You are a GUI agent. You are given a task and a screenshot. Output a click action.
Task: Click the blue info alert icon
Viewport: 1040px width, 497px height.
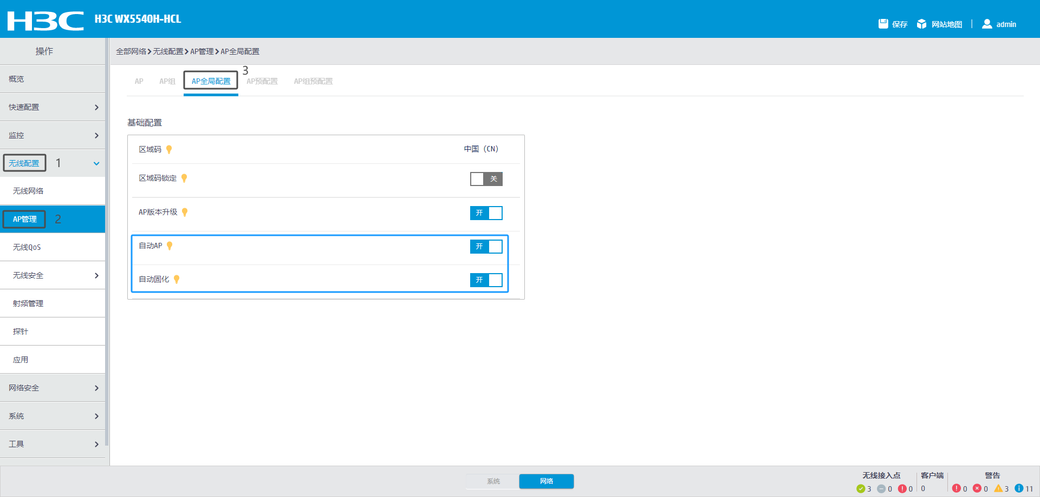coord(1019,488)
